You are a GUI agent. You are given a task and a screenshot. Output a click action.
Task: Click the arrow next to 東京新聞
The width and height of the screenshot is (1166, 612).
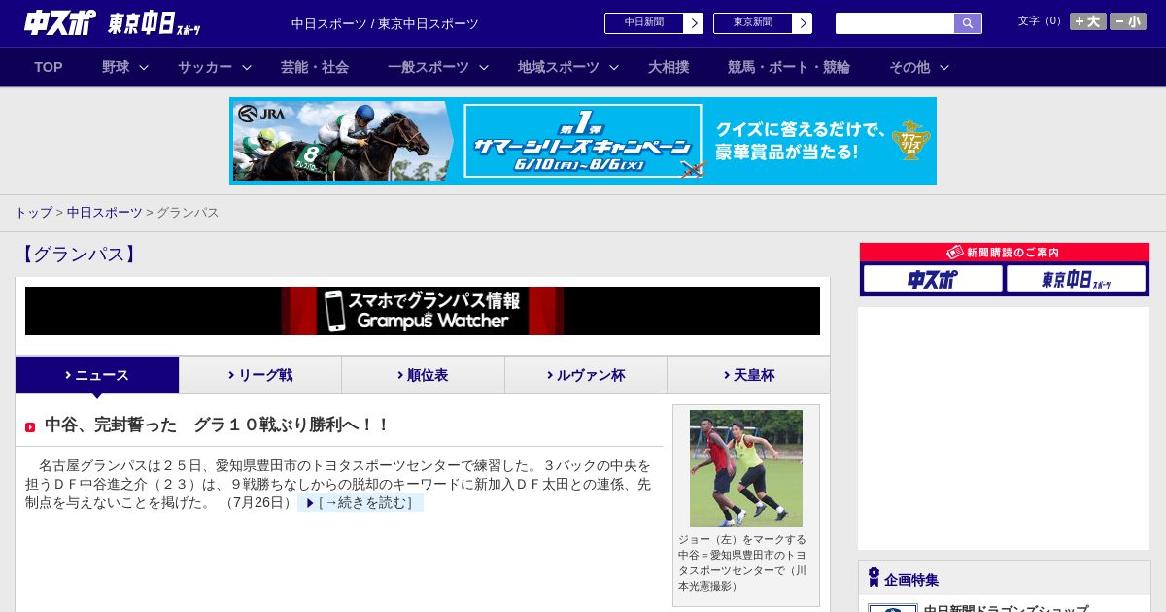pos(803,23)
